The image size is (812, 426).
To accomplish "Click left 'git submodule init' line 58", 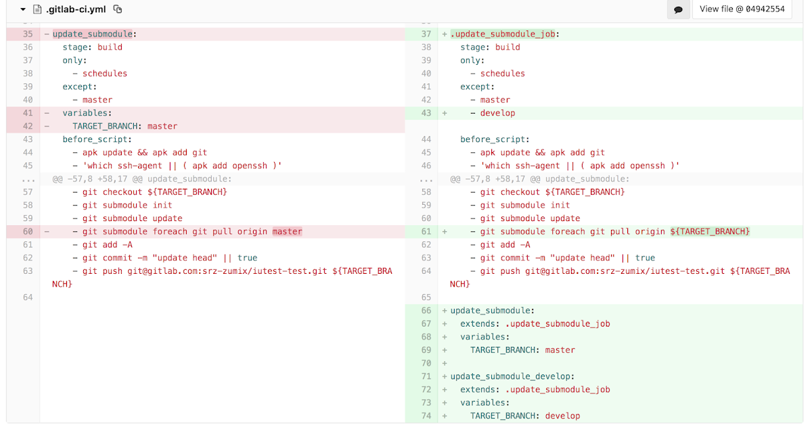I will coord(122,205).
